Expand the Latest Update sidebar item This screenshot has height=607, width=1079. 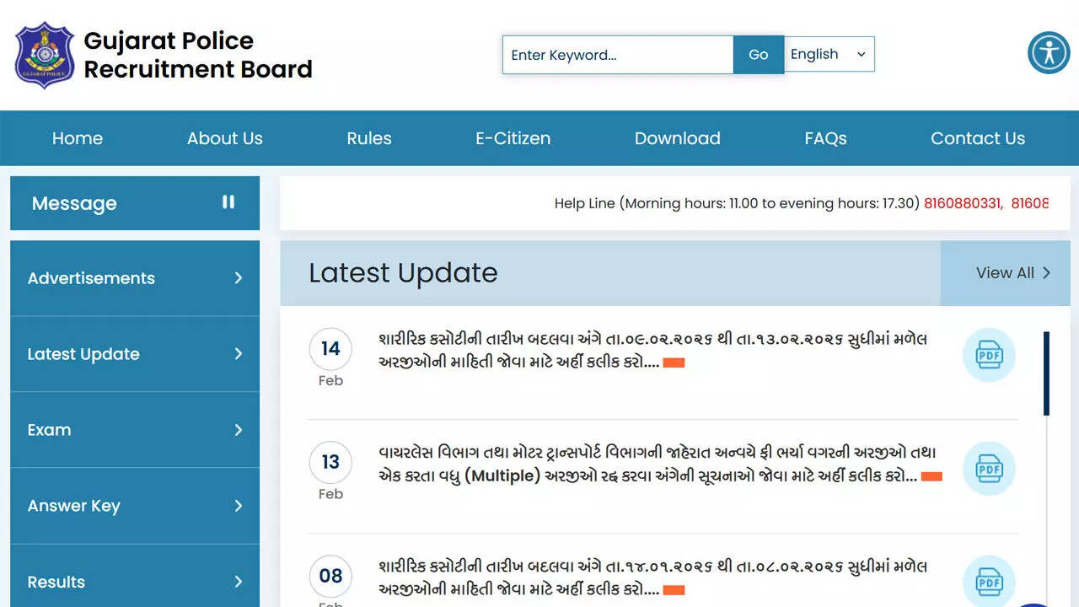(135, 354)
